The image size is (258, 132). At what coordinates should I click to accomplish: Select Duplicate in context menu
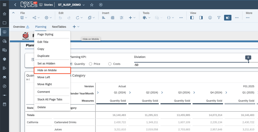pos(52,56)
